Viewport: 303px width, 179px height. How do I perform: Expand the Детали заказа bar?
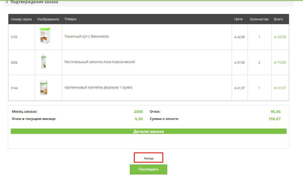(x=148, y=131)
